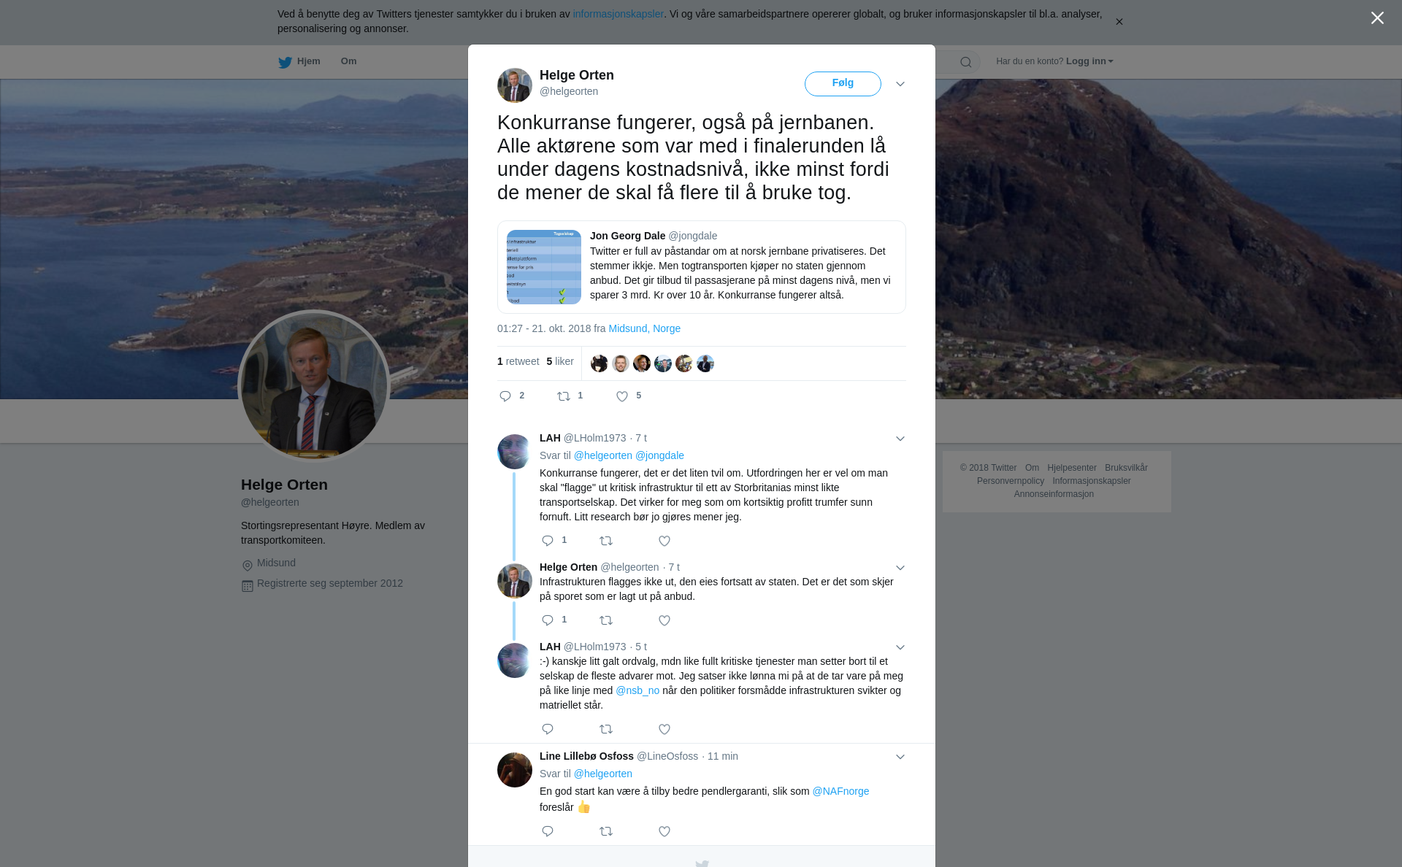1402x867 pixels.
Task: Click the @NAFnorge mention link
Action: tap(840, 791)
